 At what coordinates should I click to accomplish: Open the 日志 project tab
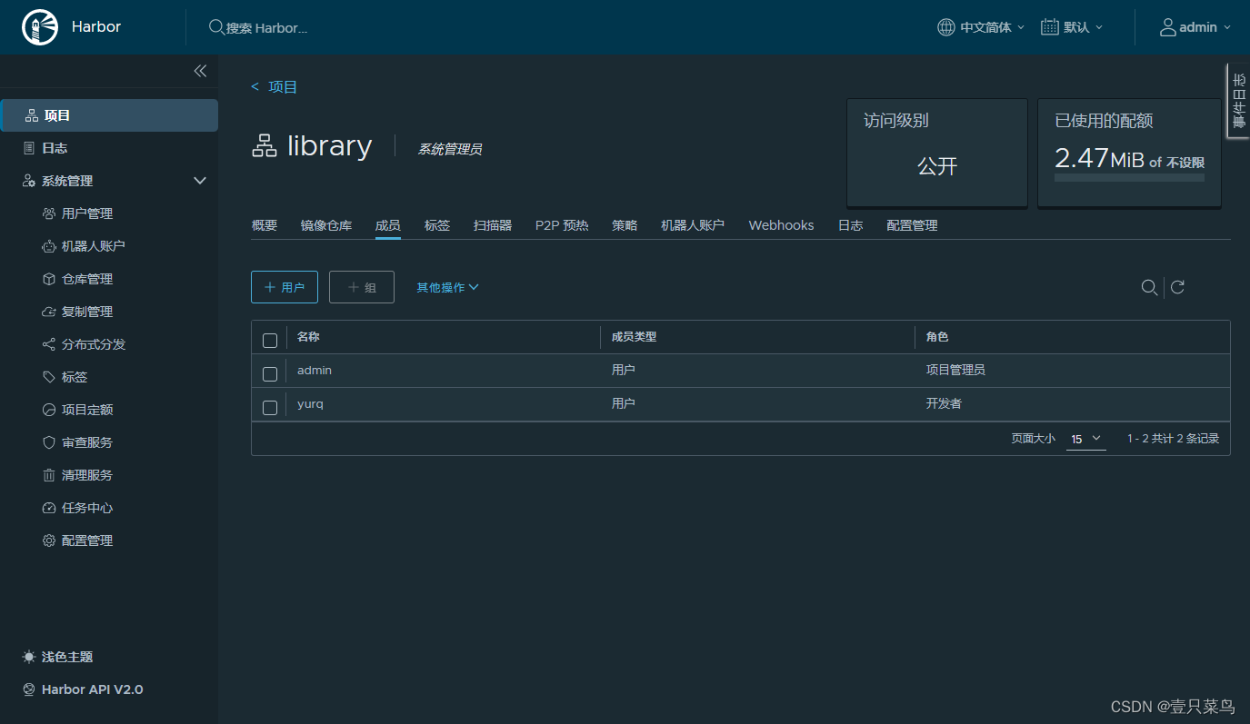click(x=851, y=225)
